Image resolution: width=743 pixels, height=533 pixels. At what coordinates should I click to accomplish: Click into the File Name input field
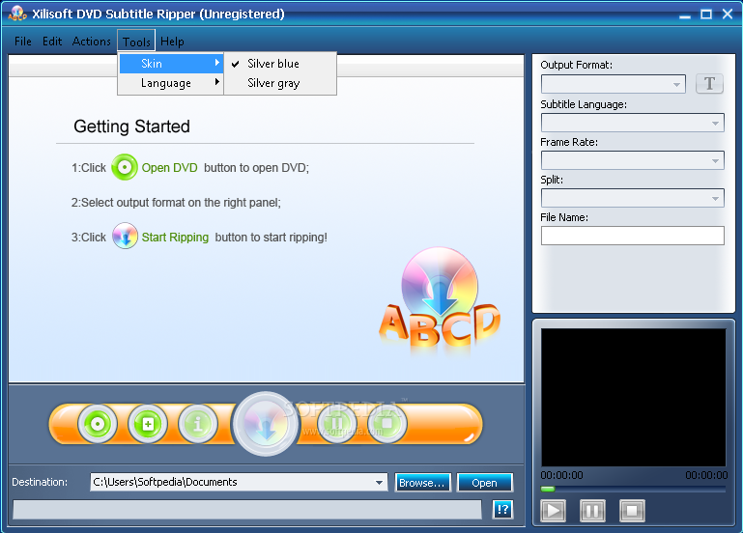(x=633, y=236)
